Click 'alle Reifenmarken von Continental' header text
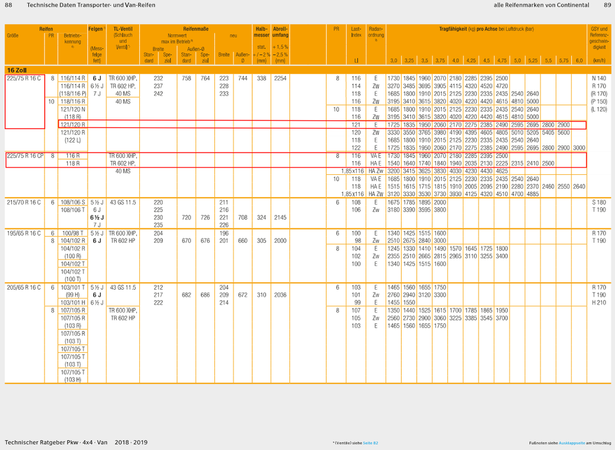615x450 pixels. 541,5
